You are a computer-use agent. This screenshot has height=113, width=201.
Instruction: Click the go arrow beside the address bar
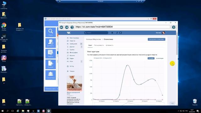click(x=174, y=27)
